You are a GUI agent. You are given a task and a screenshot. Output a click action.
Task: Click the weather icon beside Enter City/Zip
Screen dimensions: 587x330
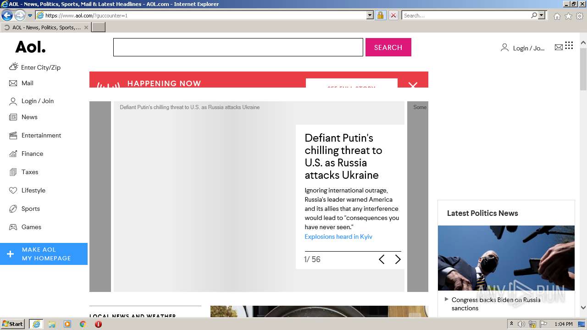point(13,66)
